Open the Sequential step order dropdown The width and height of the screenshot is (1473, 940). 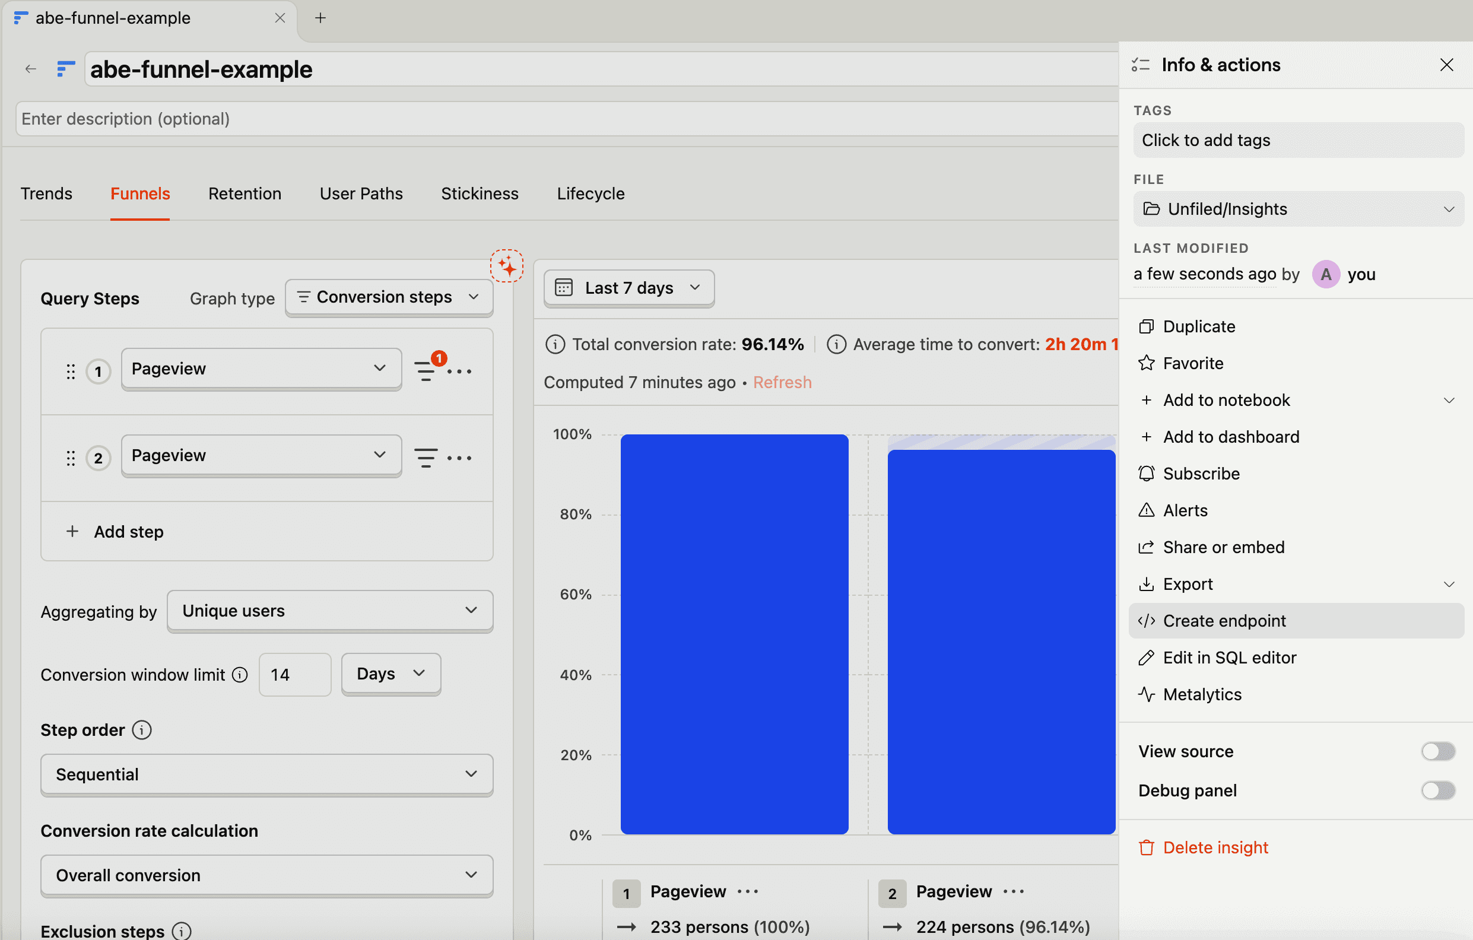pos(266,774)
